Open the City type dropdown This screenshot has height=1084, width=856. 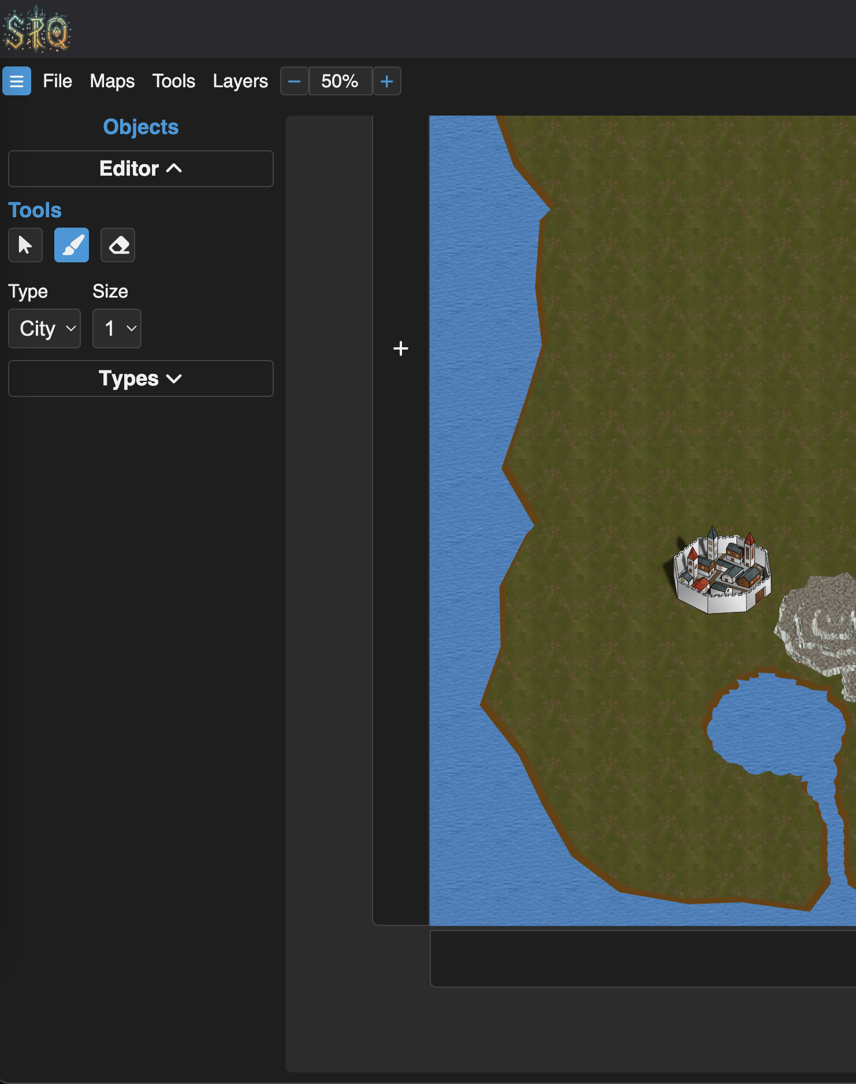[x=44, y=328]
